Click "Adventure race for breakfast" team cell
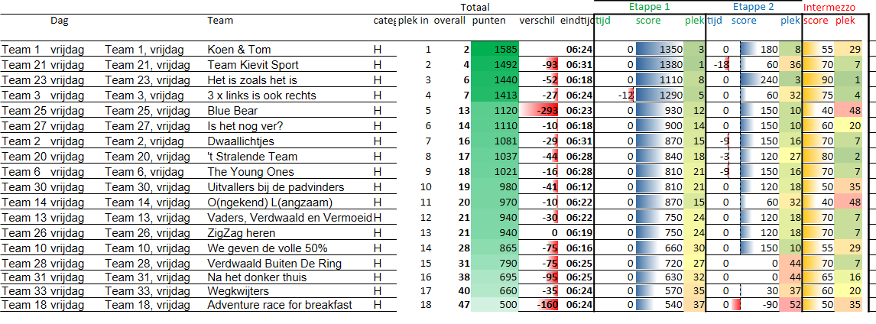 [280, 305]
